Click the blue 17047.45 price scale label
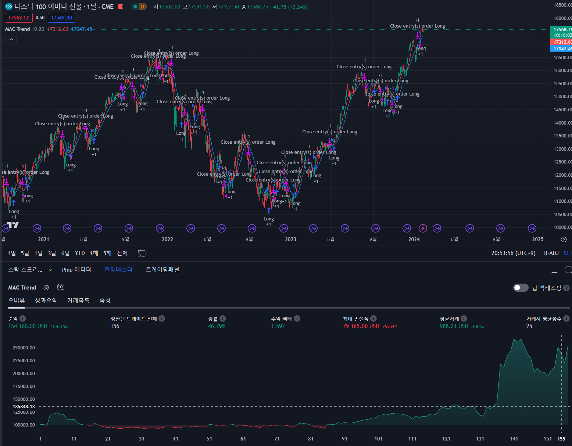Image resolution: width=572 pixels, height=446 pixels. (x=561, y=48)
